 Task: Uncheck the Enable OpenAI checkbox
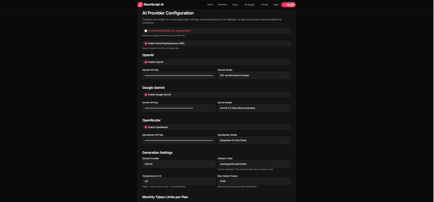tap(146, 62)
